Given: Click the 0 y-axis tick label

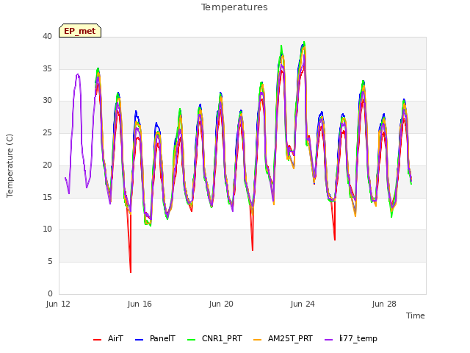Looking at the screenshot, I should point(50,293).
